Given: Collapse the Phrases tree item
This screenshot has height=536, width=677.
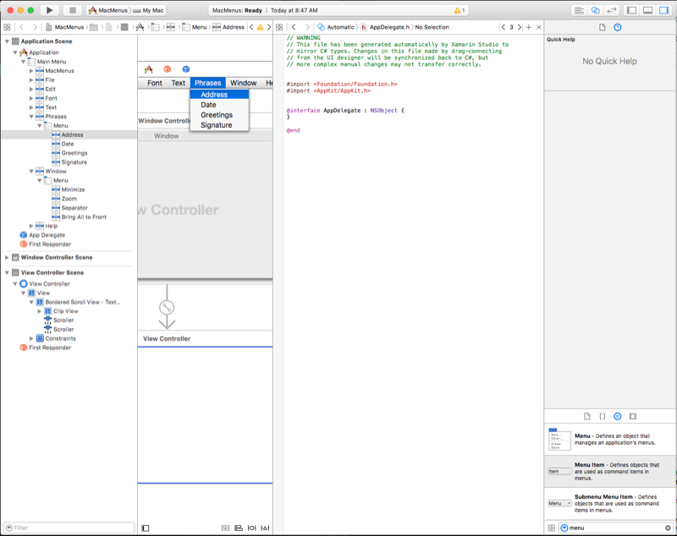Looking at the screenshot, I should pos(31,117).
